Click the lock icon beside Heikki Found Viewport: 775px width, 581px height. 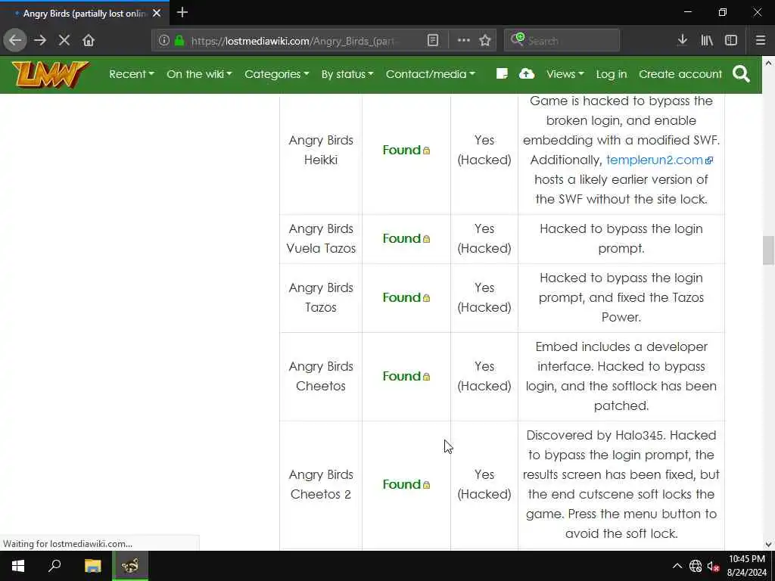(x=427, y=151)
